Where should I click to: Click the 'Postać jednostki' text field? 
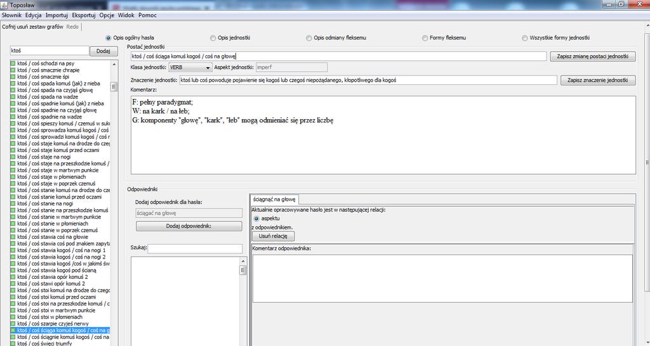339,56
